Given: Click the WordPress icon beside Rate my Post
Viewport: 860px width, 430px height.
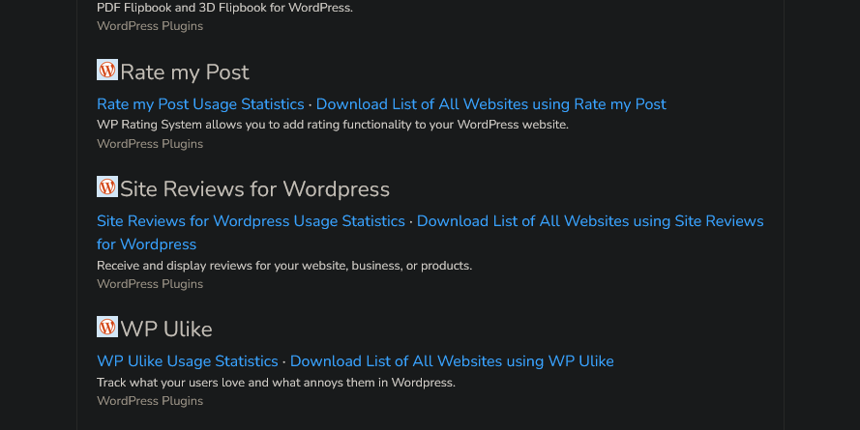Looking at the screenshot, I should coord(106,70).
